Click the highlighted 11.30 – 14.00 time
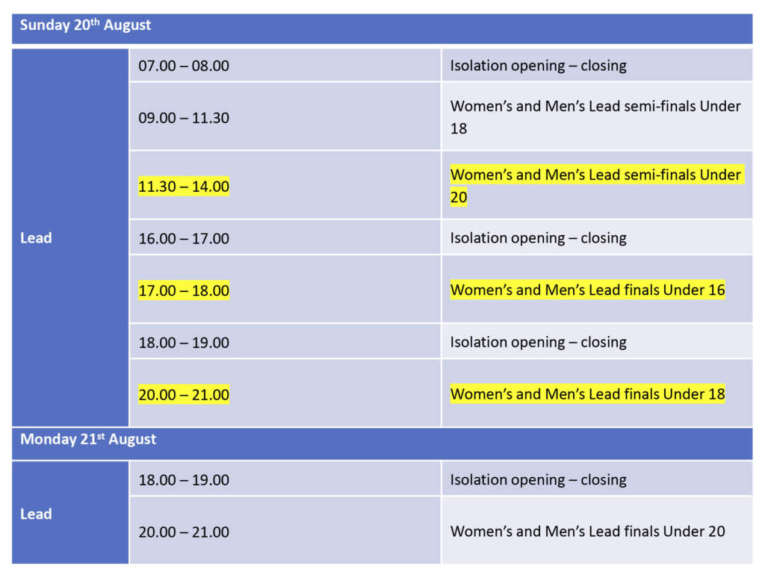This screenshot has width=765, height=572. (184, 186)
